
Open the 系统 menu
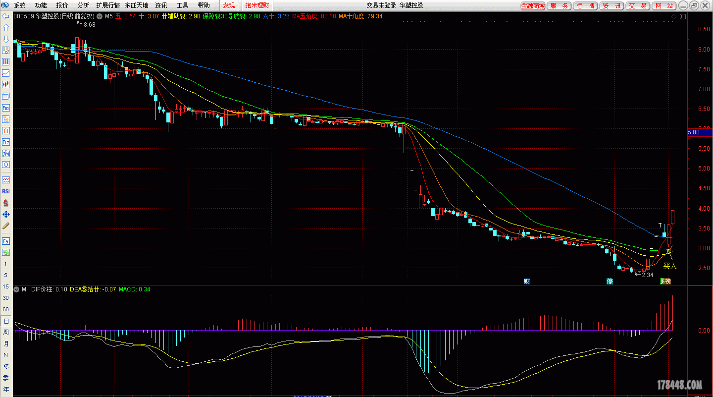point(20,5)
